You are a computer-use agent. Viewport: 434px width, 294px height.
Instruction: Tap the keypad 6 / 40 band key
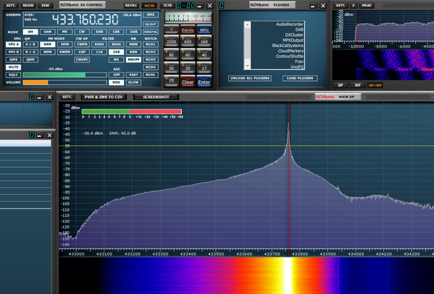(x=204, y=54)
